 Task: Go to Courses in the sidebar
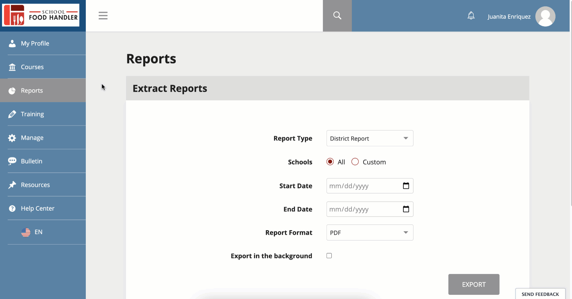[x=43, y=67]
